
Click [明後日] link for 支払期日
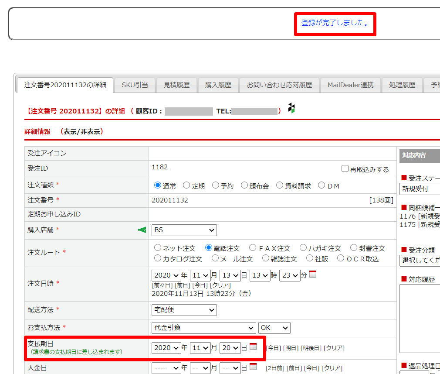pyautogui.click(x=311, y=348)
